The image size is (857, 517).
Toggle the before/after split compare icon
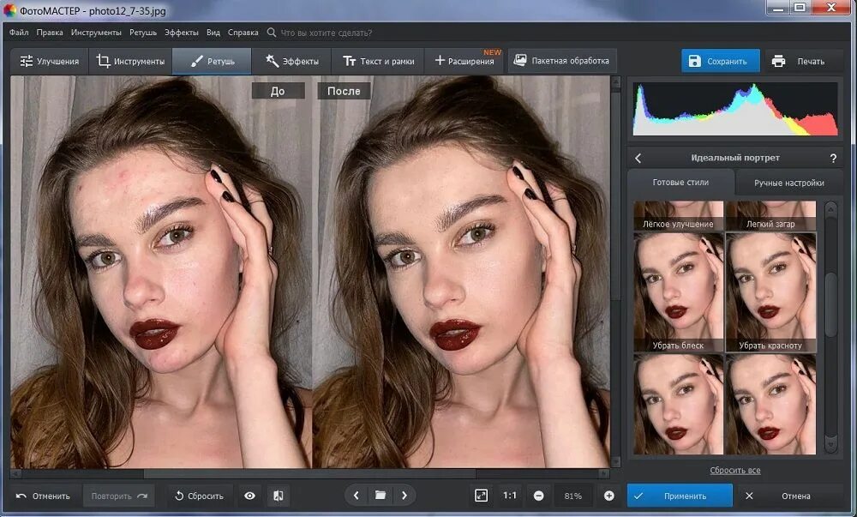pos(279,496)
